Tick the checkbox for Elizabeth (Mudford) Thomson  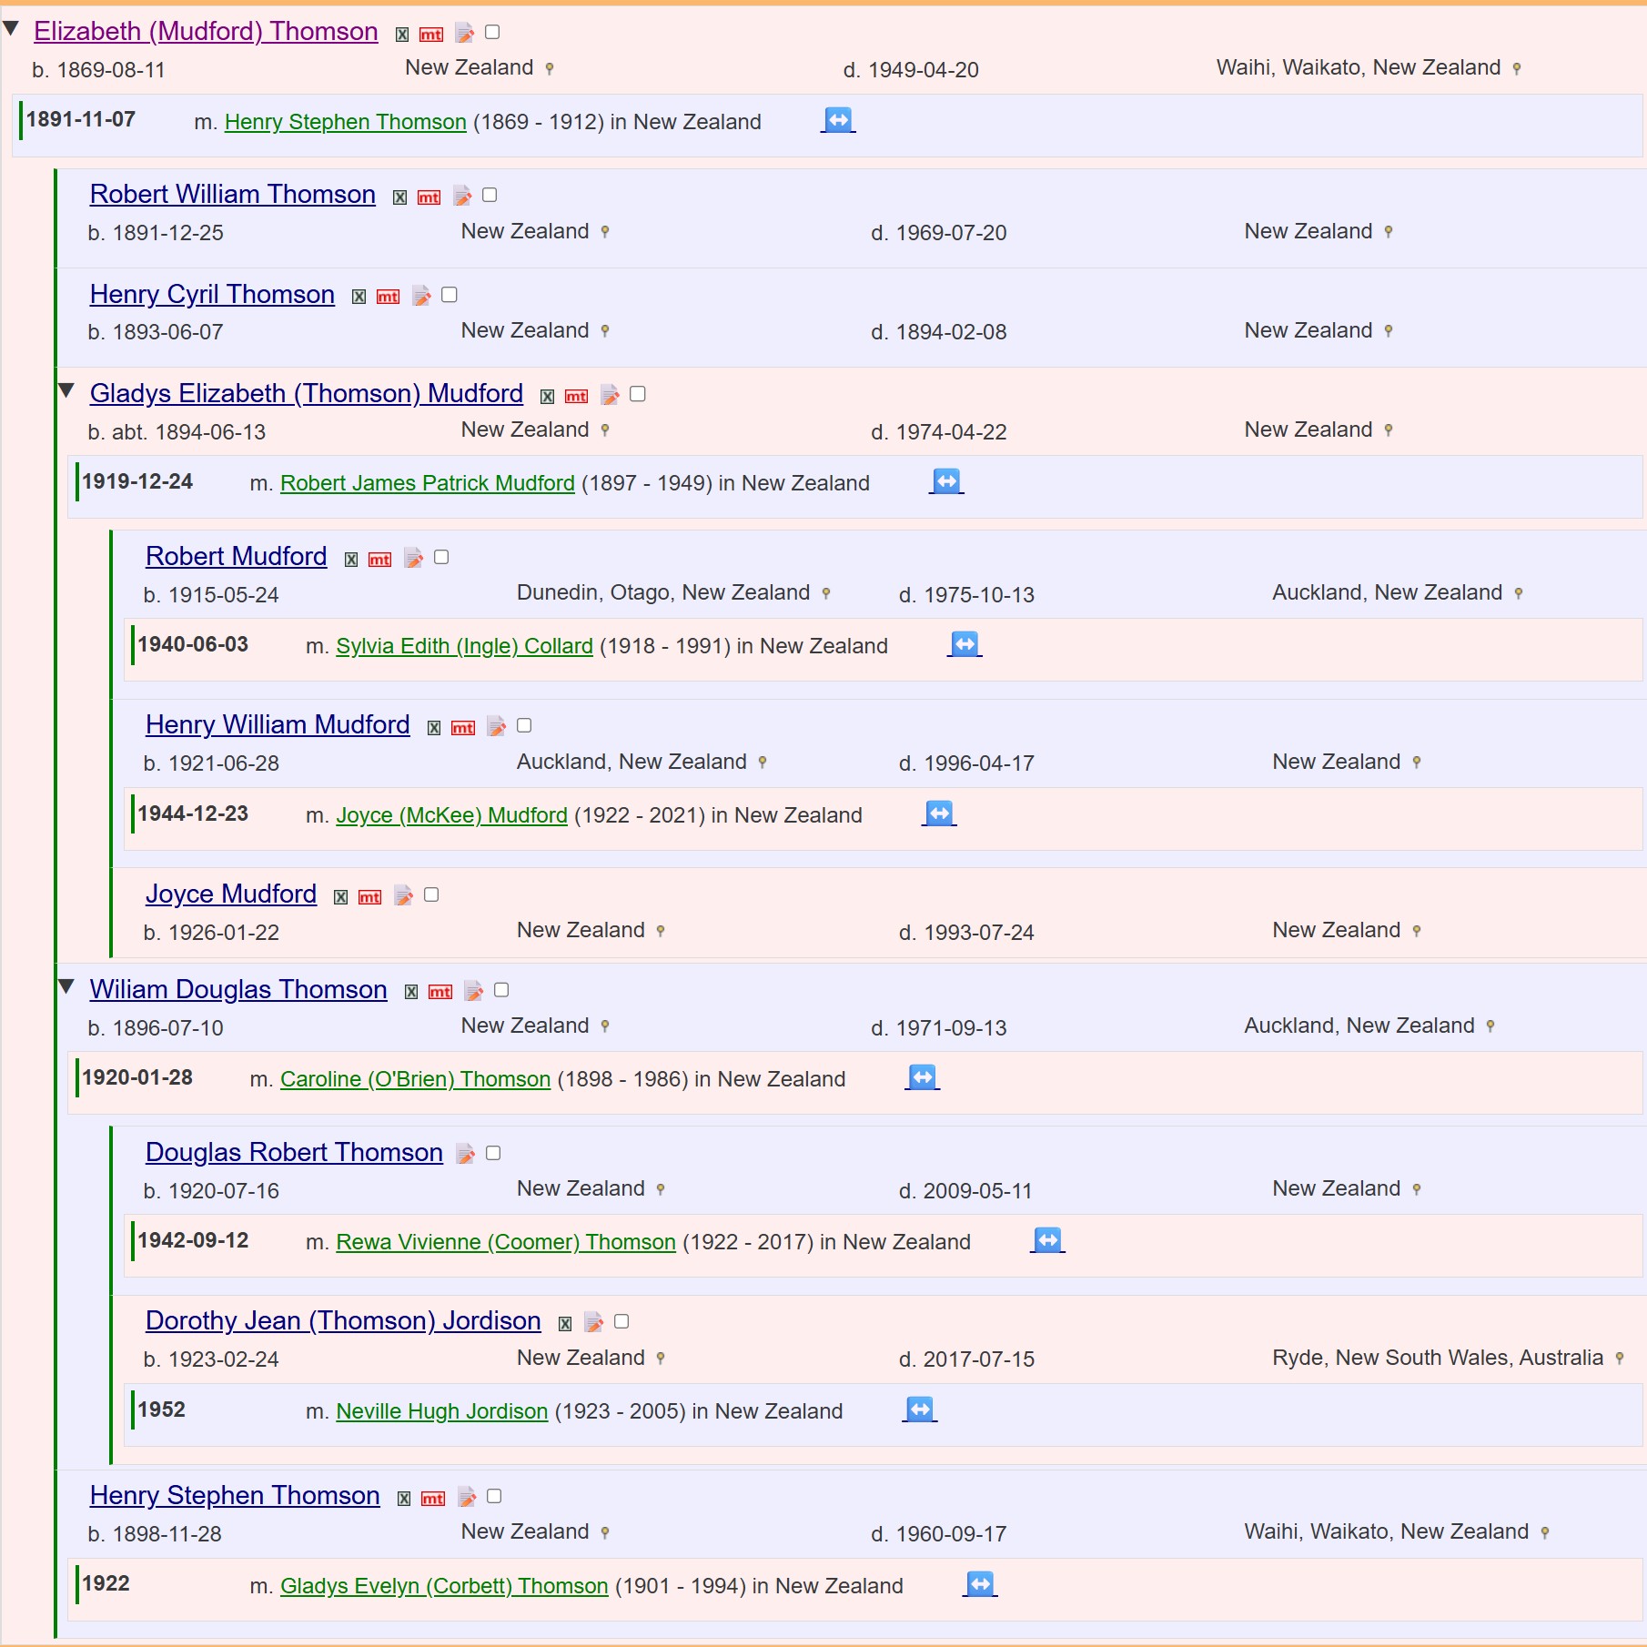click(x=492, y=33)
